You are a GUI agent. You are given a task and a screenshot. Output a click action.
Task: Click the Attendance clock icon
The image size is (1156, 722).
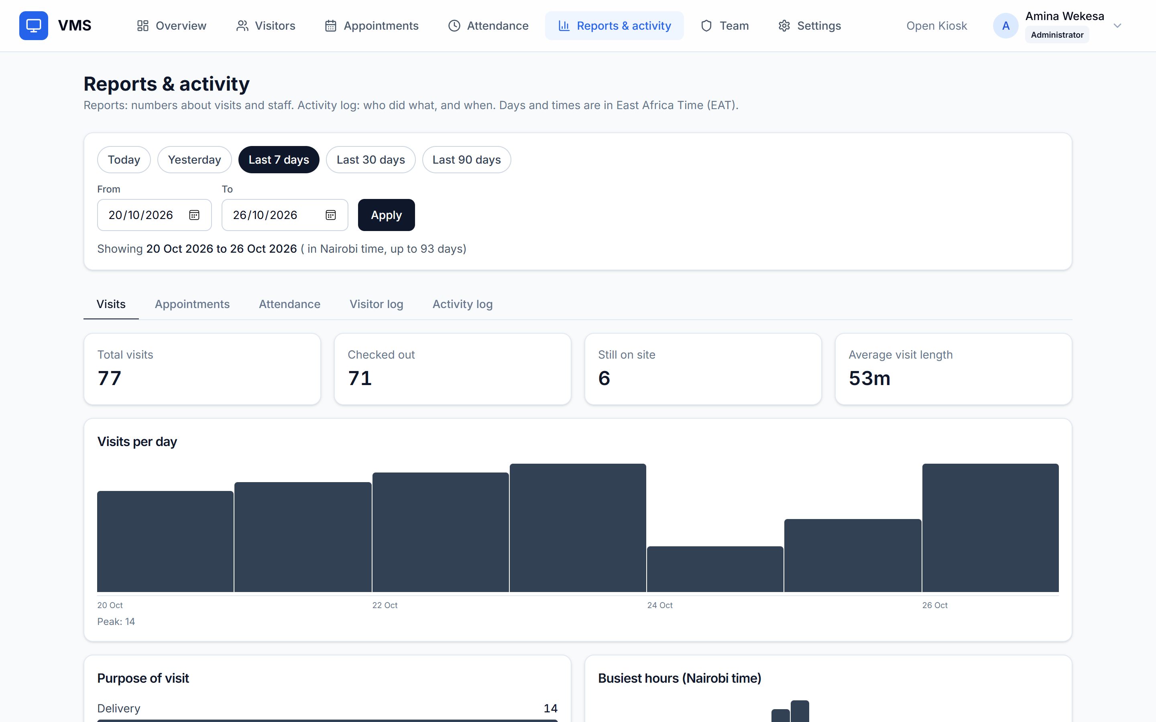(x=454, y=26)
